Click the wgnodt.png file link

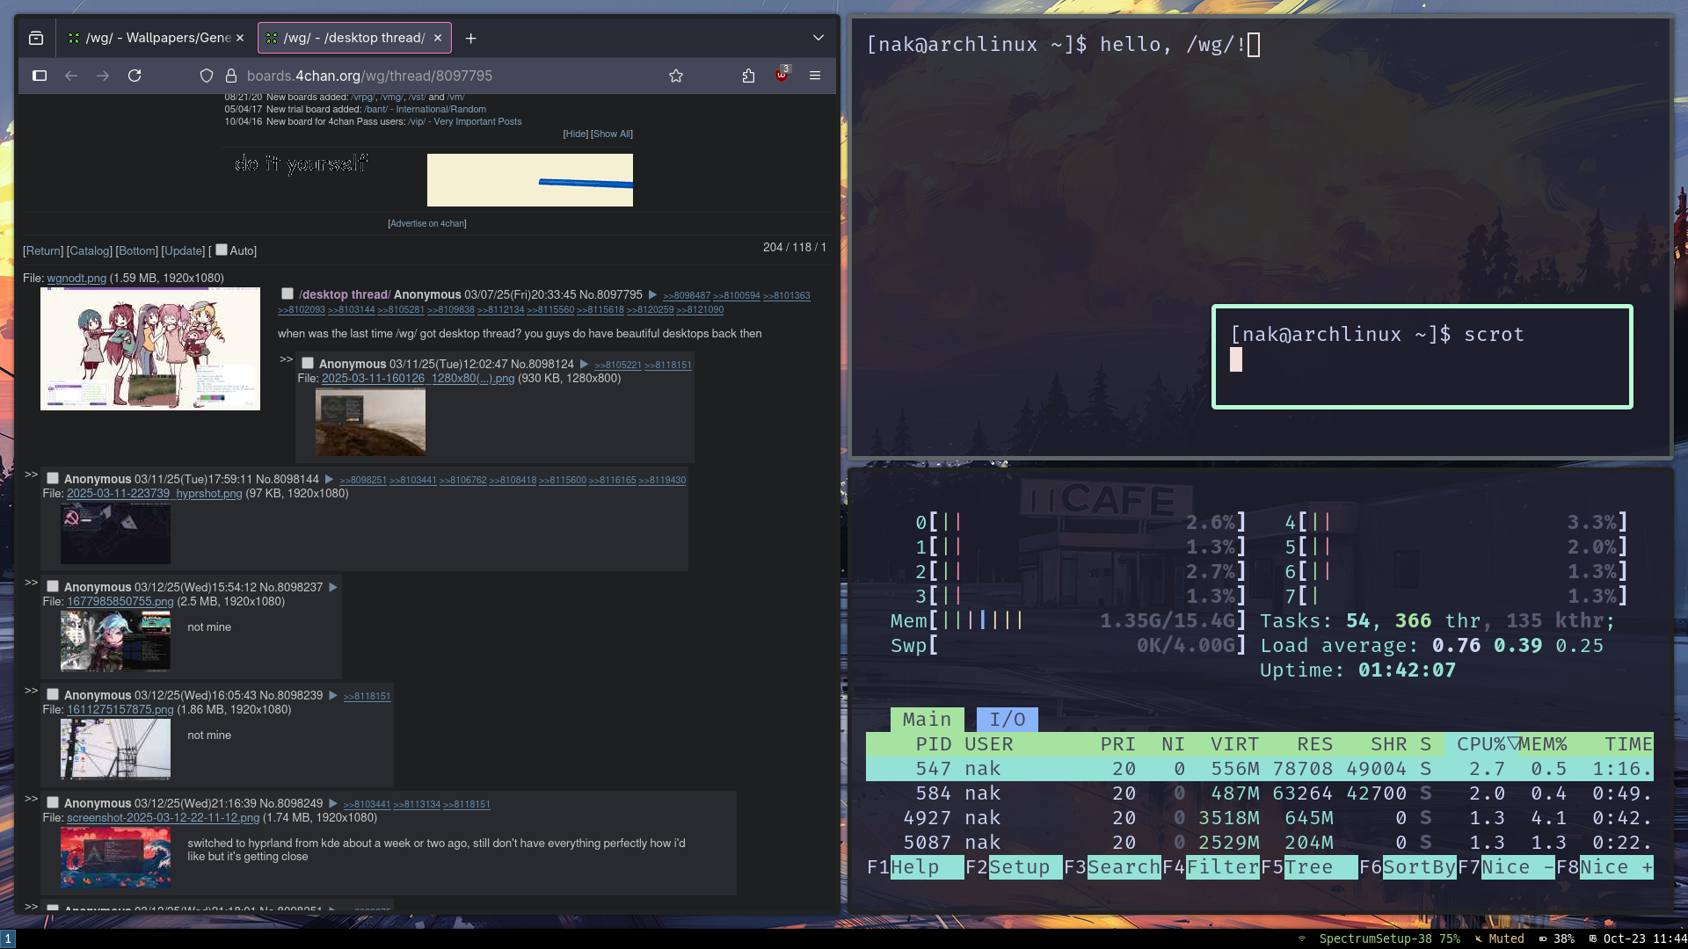click(76, 278)
